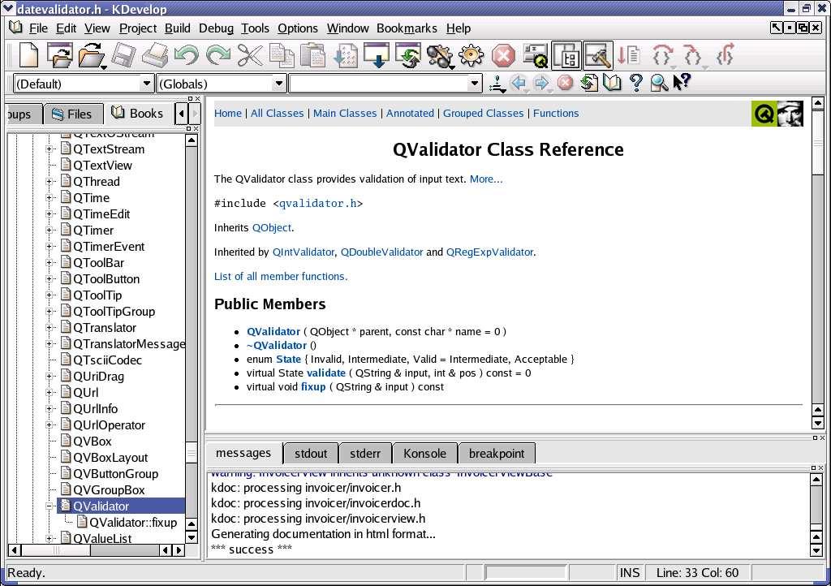Image resolution: width=831 pixels, height=586 pixels.
Task: Click the debugger Step over icon
Action: point(662,55)
